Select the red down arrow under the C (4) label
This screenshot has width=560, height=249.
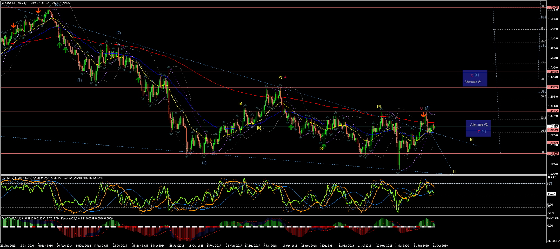(x=423, y=115)
